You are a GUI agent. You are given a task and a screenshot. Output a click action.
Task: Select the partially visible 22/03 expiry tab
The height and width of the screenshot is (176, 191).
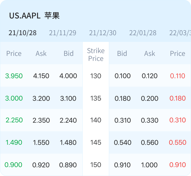point(180,33)
